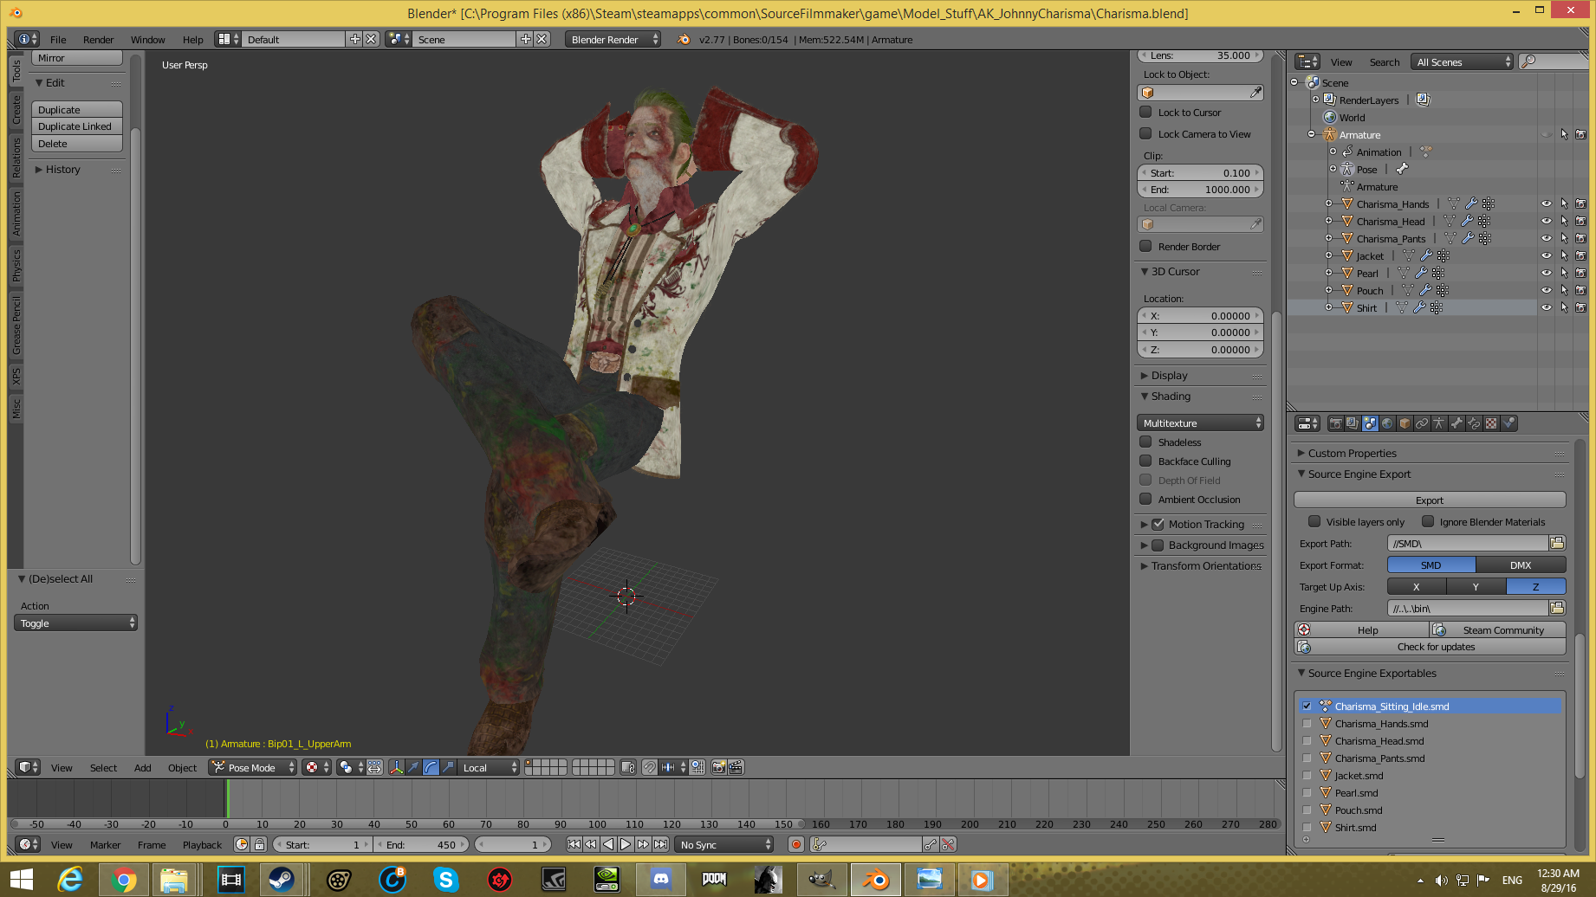1596x897 pixels.
Task: Expand the Display panel
Action: click(x=1169, y=376)
